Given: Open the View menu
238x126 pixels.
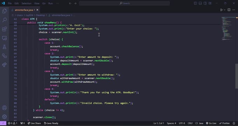Looking at the screenshot, I should (37, 3).
